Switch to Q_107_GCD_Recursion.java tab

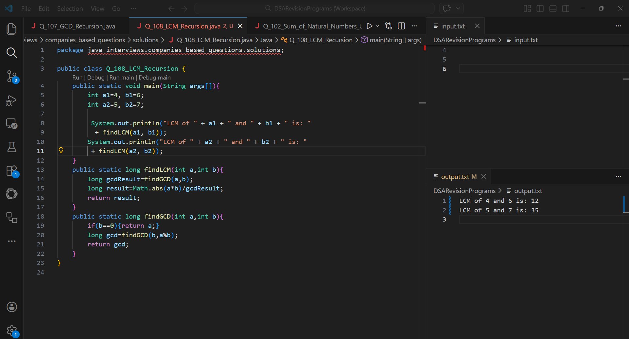click(x=77, y=26)
